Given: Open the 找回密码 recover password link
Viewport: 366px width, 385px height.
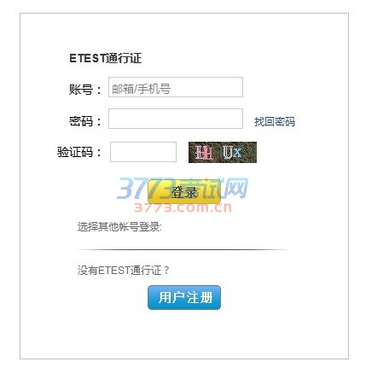Looking at the screenshot, I should (x=275, y=121).
